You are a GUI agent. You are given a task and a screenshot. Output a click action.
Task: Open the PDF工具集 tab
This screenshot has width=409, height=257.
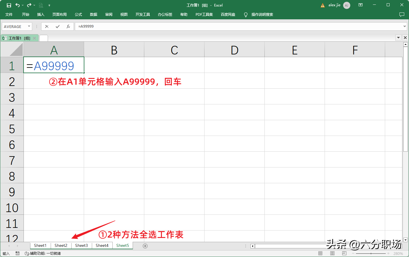click(204, 14)
